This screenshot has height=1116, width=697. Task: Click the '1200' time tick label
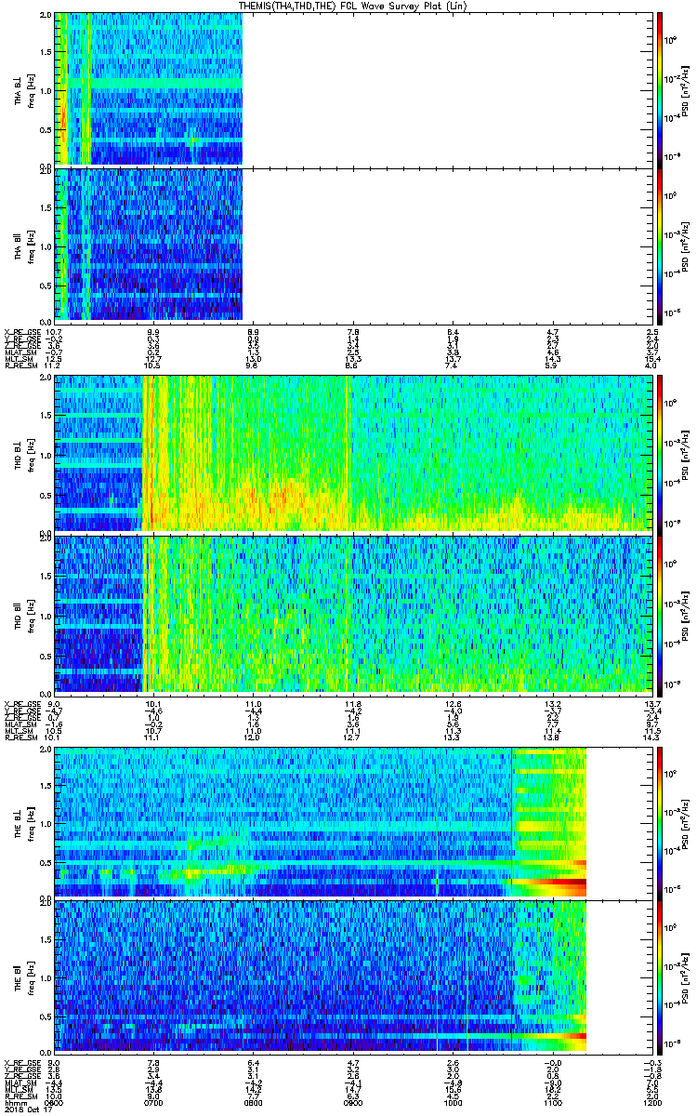click(x=652, y=1102)
